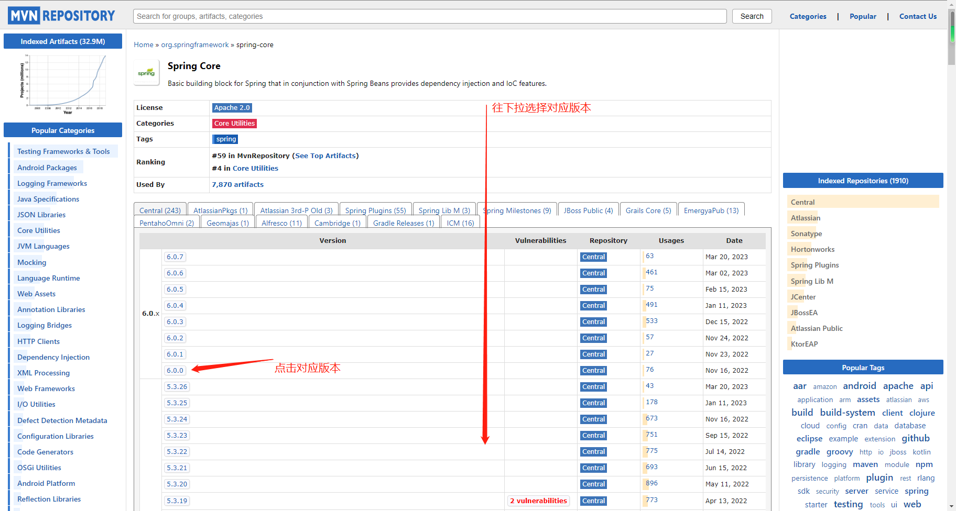Viewport: 956px width, 511px height.
Task: Switch to Grails Core (5) tab
Action: click(648, 210)
